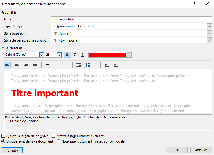This screenshot has height=155, width=214.
Task: Align paragraph text to the left
Action: [x=7, y=65]
